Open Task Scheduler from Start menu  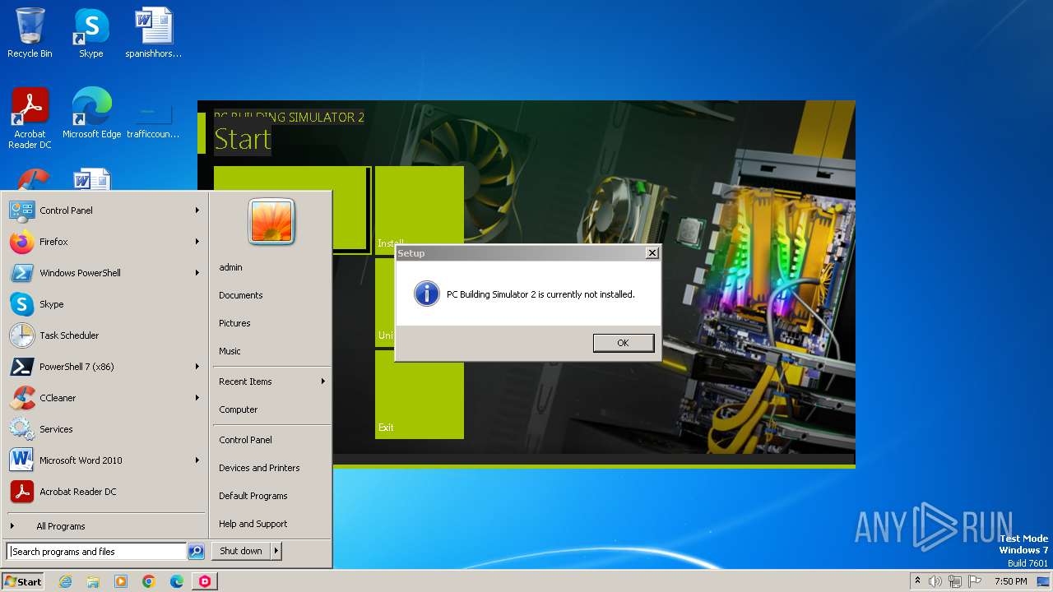[104, 335]
